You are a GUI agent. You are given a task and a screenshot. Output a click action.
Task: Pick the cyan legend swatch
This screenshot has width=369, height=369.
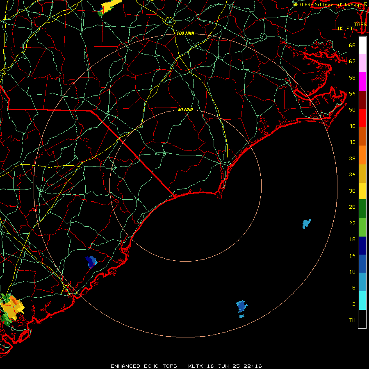(362, 301)
